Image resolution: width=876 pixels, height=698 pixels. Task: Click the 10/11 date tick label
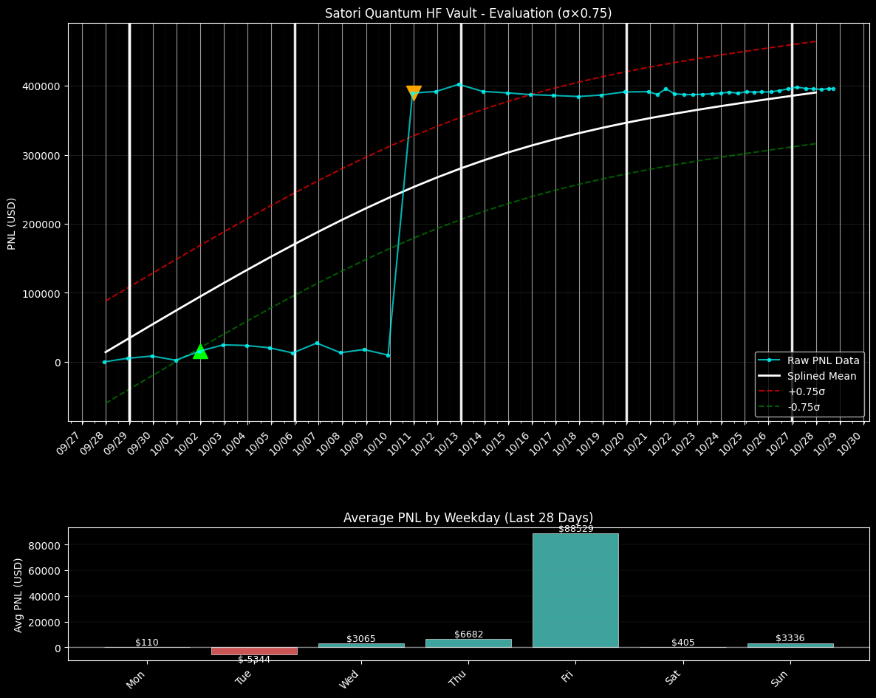(400, 445)
